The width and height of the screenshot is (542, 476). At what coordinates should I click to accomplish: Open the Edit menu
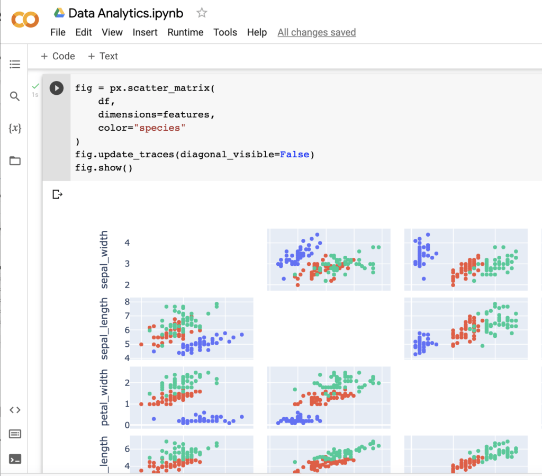coord(84,32)
